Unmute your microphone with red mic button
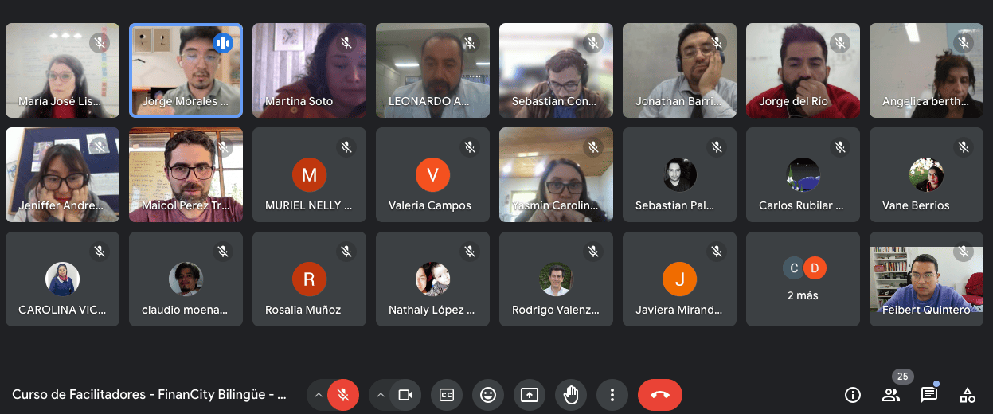 (x=343, y=394)
